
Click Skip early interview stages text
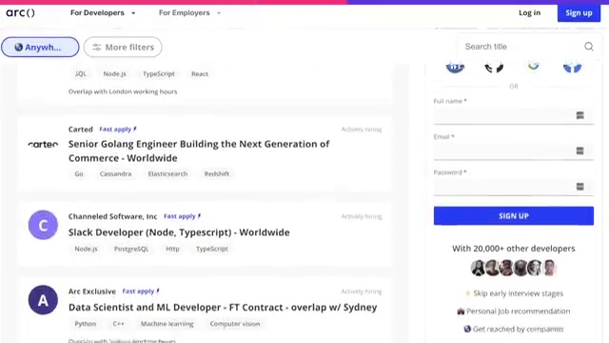tap(518, 293)
